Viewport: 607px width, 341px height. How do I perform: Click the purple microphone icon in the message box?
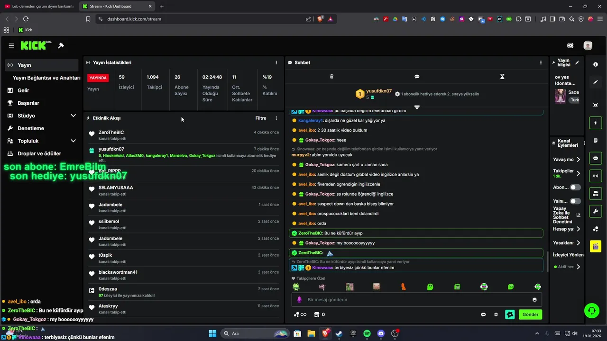(x=299, y=300)
